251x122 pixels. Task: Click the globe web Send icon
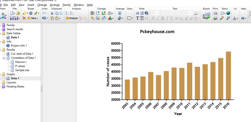[x=228, y=13]
